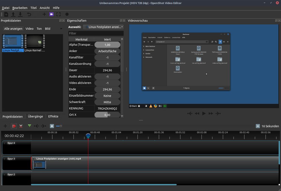Close the Projektdateien panel
281x191 pixels.
click(63, 21)
